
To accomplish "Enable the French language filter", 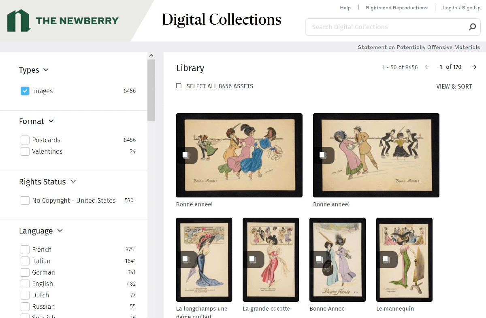I will click(x=25, y=250).
